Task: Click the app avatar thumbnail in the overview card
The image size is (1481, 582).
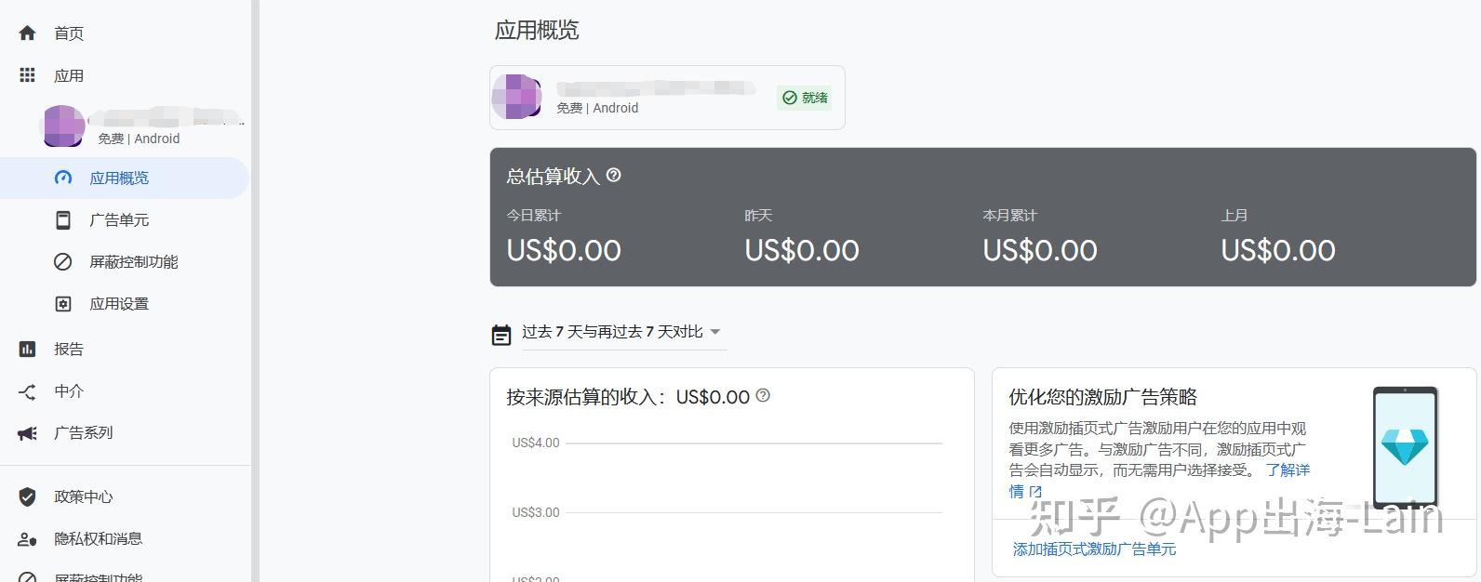Action: (516, 97)
